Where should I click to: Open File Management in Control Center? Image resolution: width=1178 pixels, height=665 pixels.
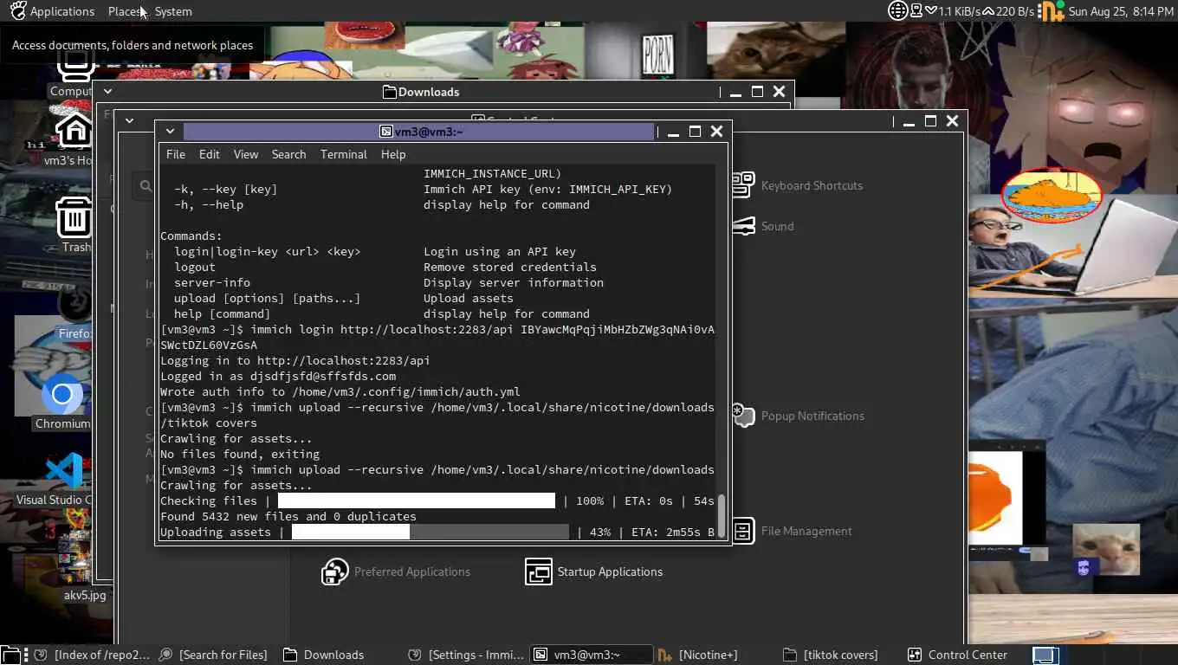tap(792, 531)
